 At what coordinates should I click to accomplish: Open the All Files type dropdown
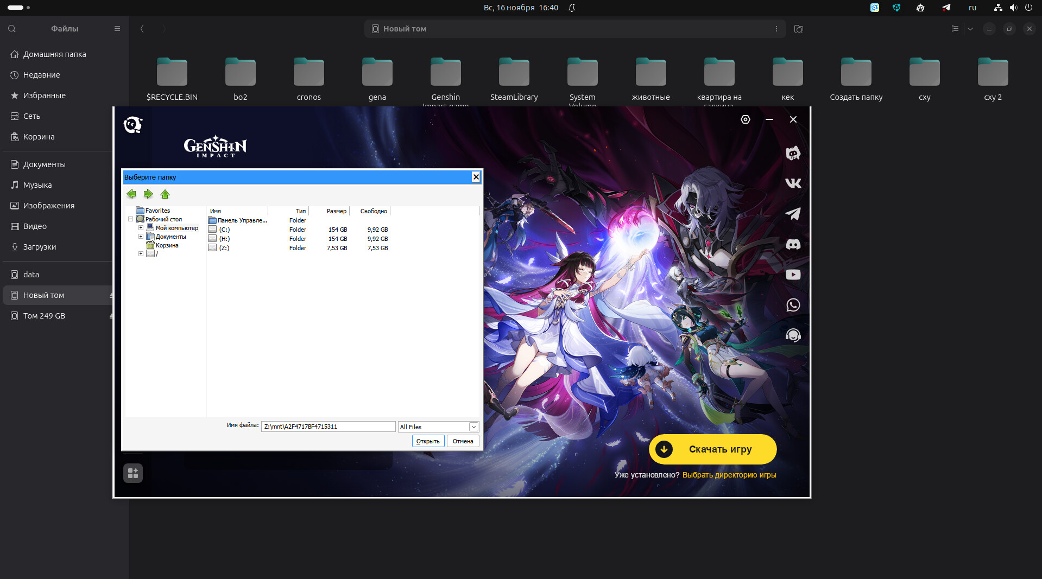tap(473, 427)
